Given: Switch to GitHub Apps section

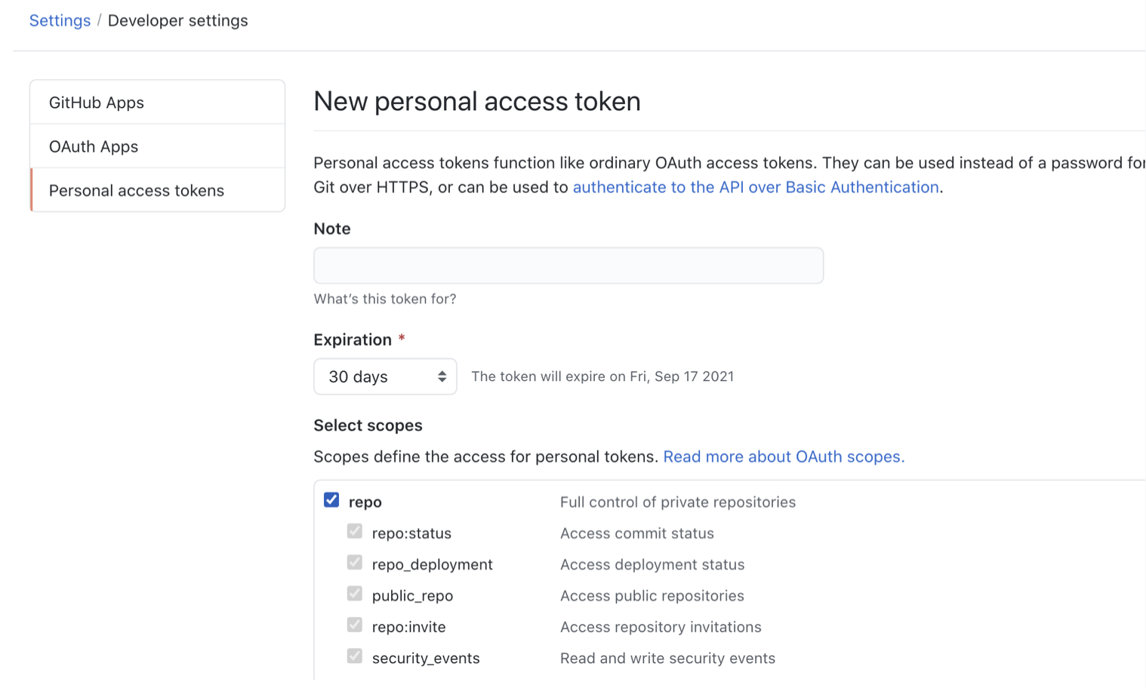Looking at the screenshot, I should coord(96,102).
